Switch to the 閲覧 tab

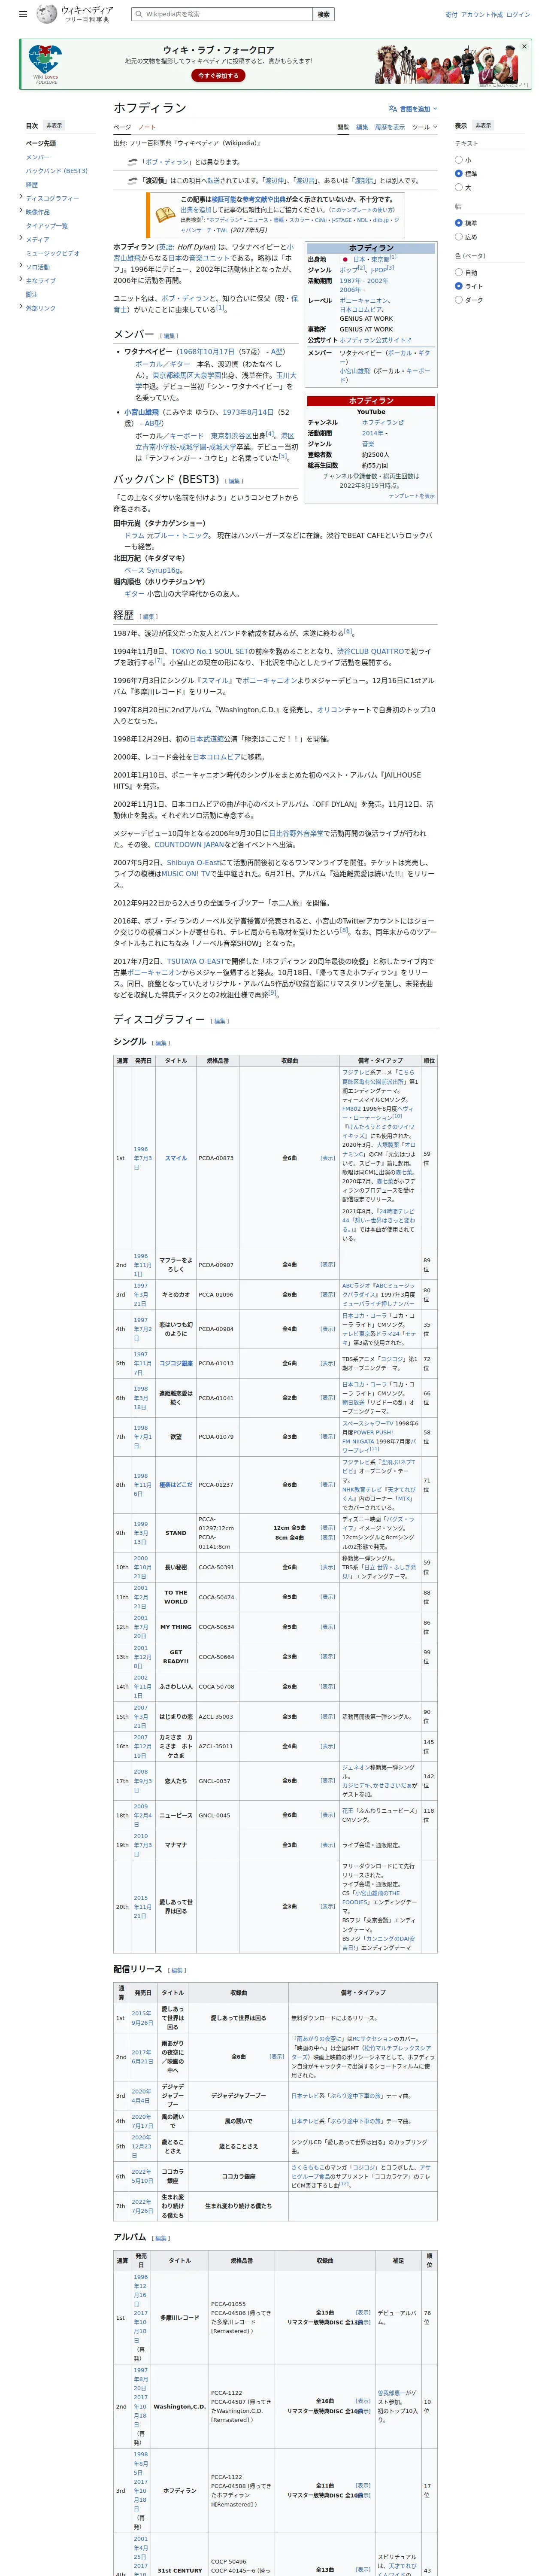(343, 127)
